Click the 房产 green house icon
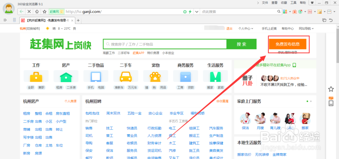 pyautogui.click(x=66, y=76)
